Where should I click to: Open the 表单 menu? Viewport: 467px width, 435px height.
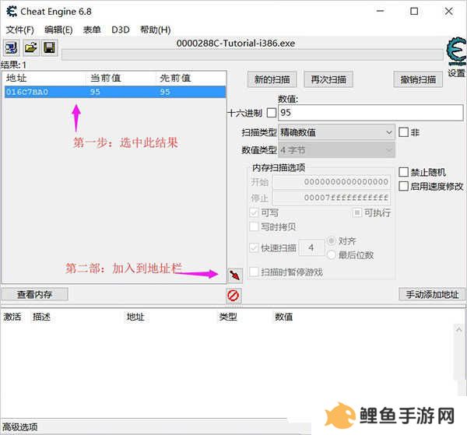92,30
